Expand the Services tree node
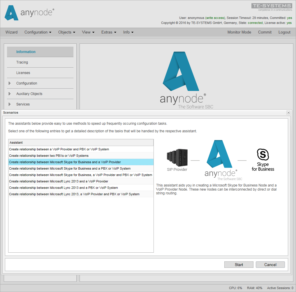The image size is (296, 292). [x=10, y=104]
